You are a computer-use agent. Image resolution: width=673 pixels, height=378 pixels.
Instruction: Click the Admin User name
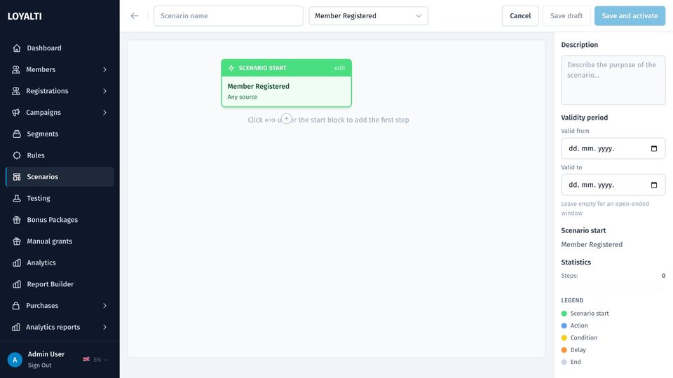click(x=46, y=354)
